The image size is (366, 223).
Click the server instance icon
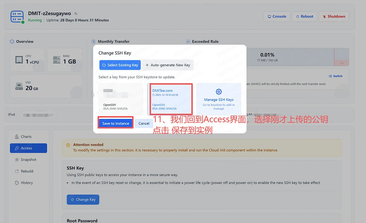[x=17, y=16]
